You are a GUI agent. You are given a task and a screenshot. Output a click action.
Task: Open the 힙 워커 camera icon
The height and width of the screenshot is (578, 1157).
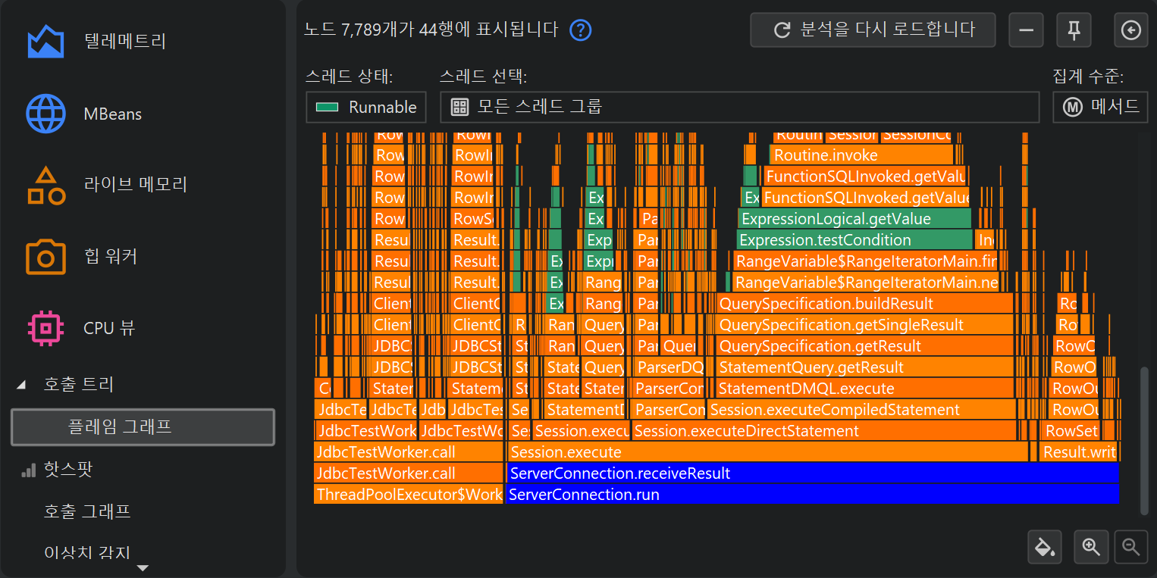(x=45, y=257)
